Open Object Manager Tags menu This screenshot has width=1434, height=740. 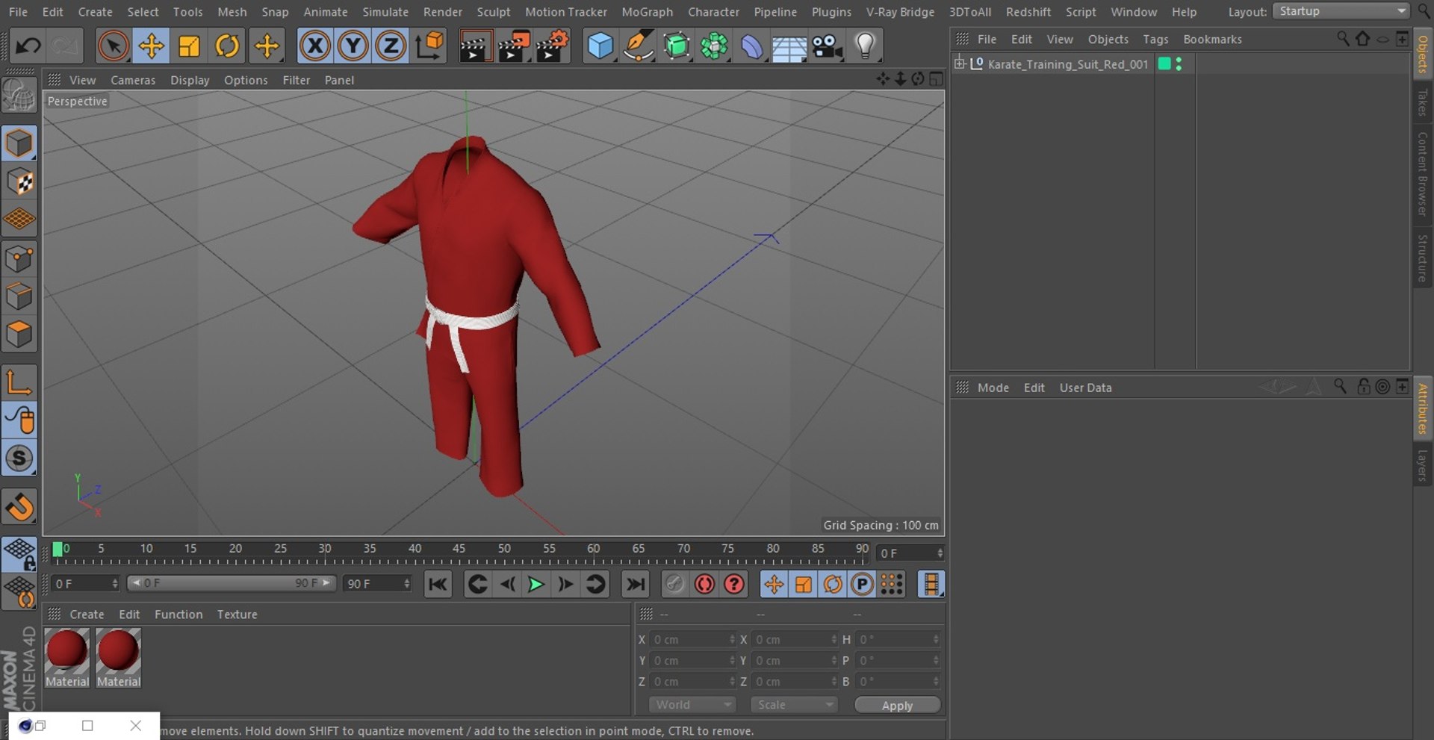tap(1155, 39)
